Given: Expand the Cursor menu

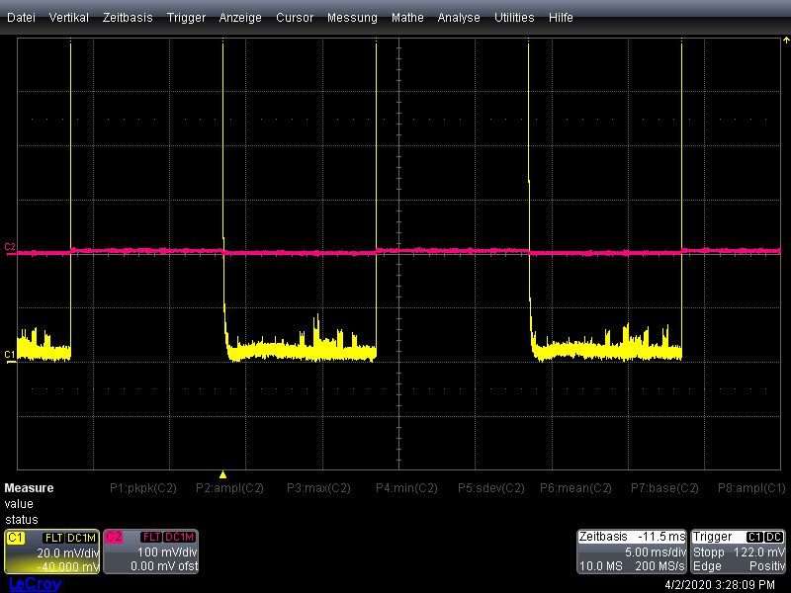Looking at the screenshot, I should pos(295,18).
